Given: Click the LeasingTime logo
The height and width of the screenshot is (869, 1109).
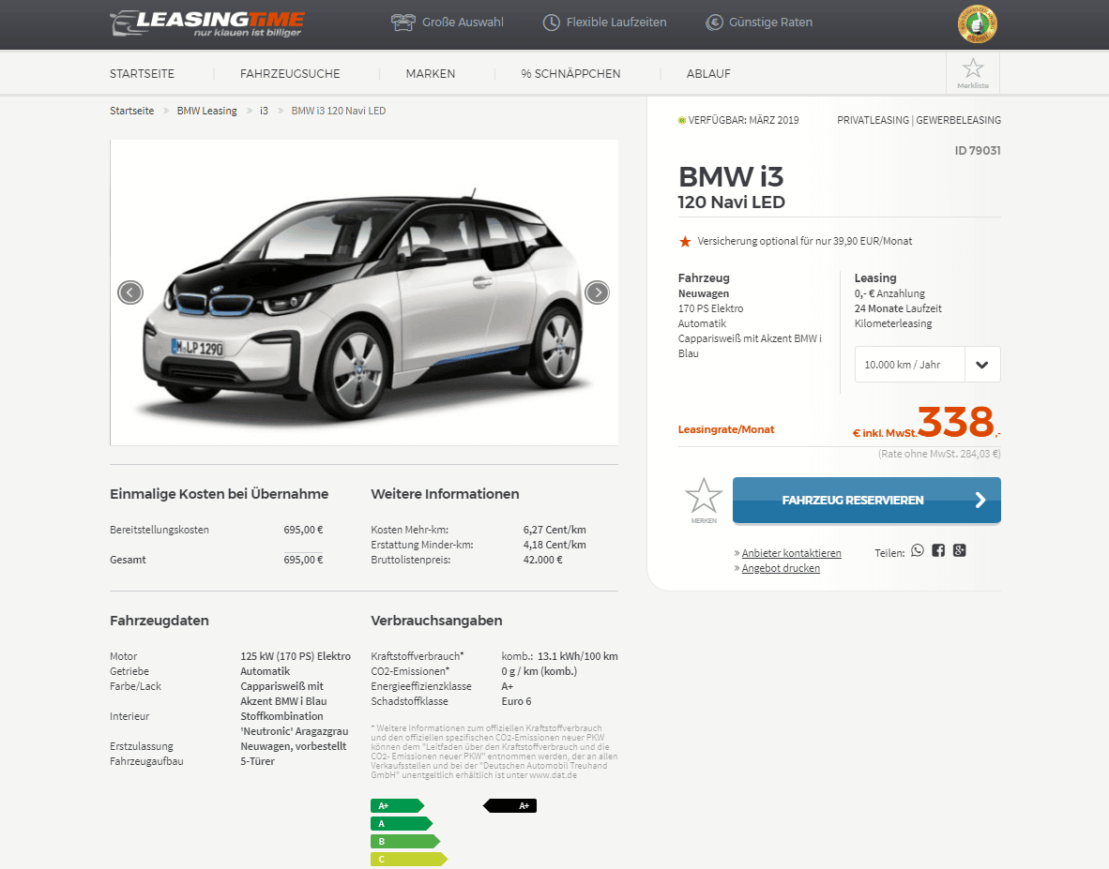Looking at the screenshot, I should (207, 23).
